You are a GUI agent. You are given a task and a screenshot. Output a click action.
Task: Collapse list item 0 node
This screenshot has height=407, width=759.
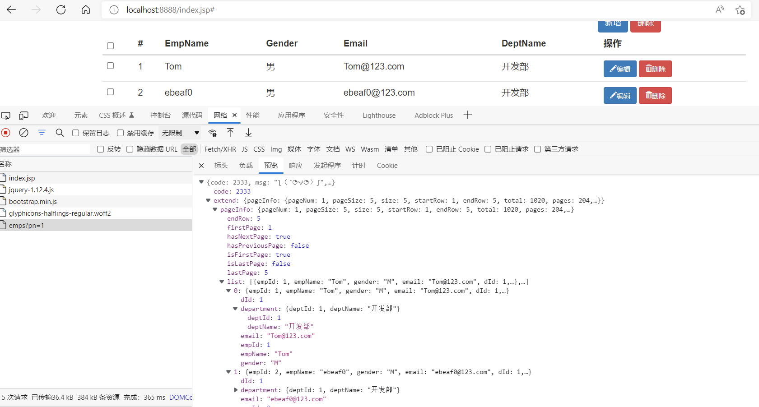coord(228,291)
